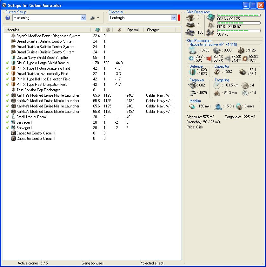
Task: Open the ship icon menu next to Missioning
Action: pyautogui.click(x=95, y=18)
